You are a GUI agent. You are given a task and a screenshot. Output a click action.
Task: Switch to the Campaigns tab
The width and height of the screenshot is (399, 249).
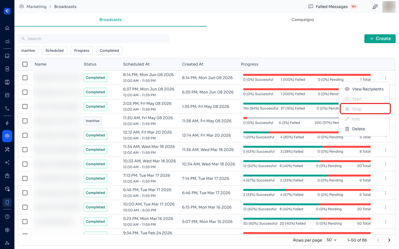pos(303,20)
